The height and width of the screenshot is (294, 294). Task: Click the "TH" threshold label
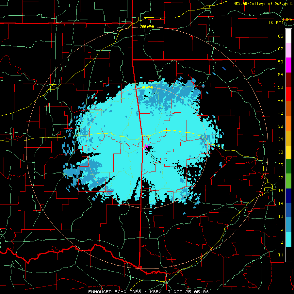click(281, 255)
